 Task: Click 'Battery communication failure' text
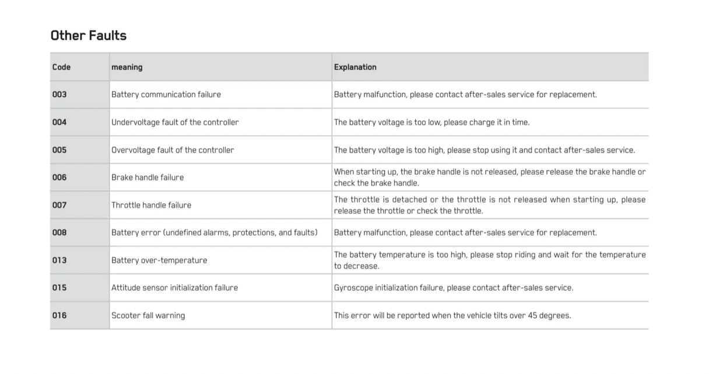(166, 94)
